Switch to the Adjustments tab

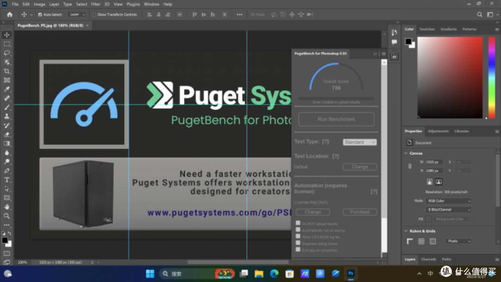tap(438, 131)
